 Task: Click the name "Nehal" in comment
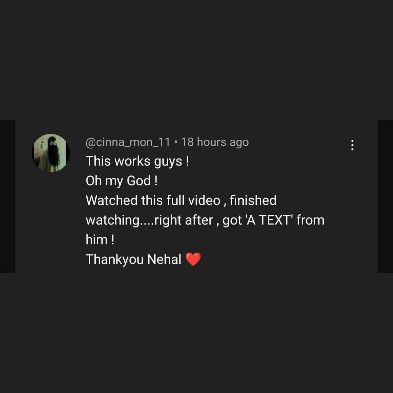(164, 259)
